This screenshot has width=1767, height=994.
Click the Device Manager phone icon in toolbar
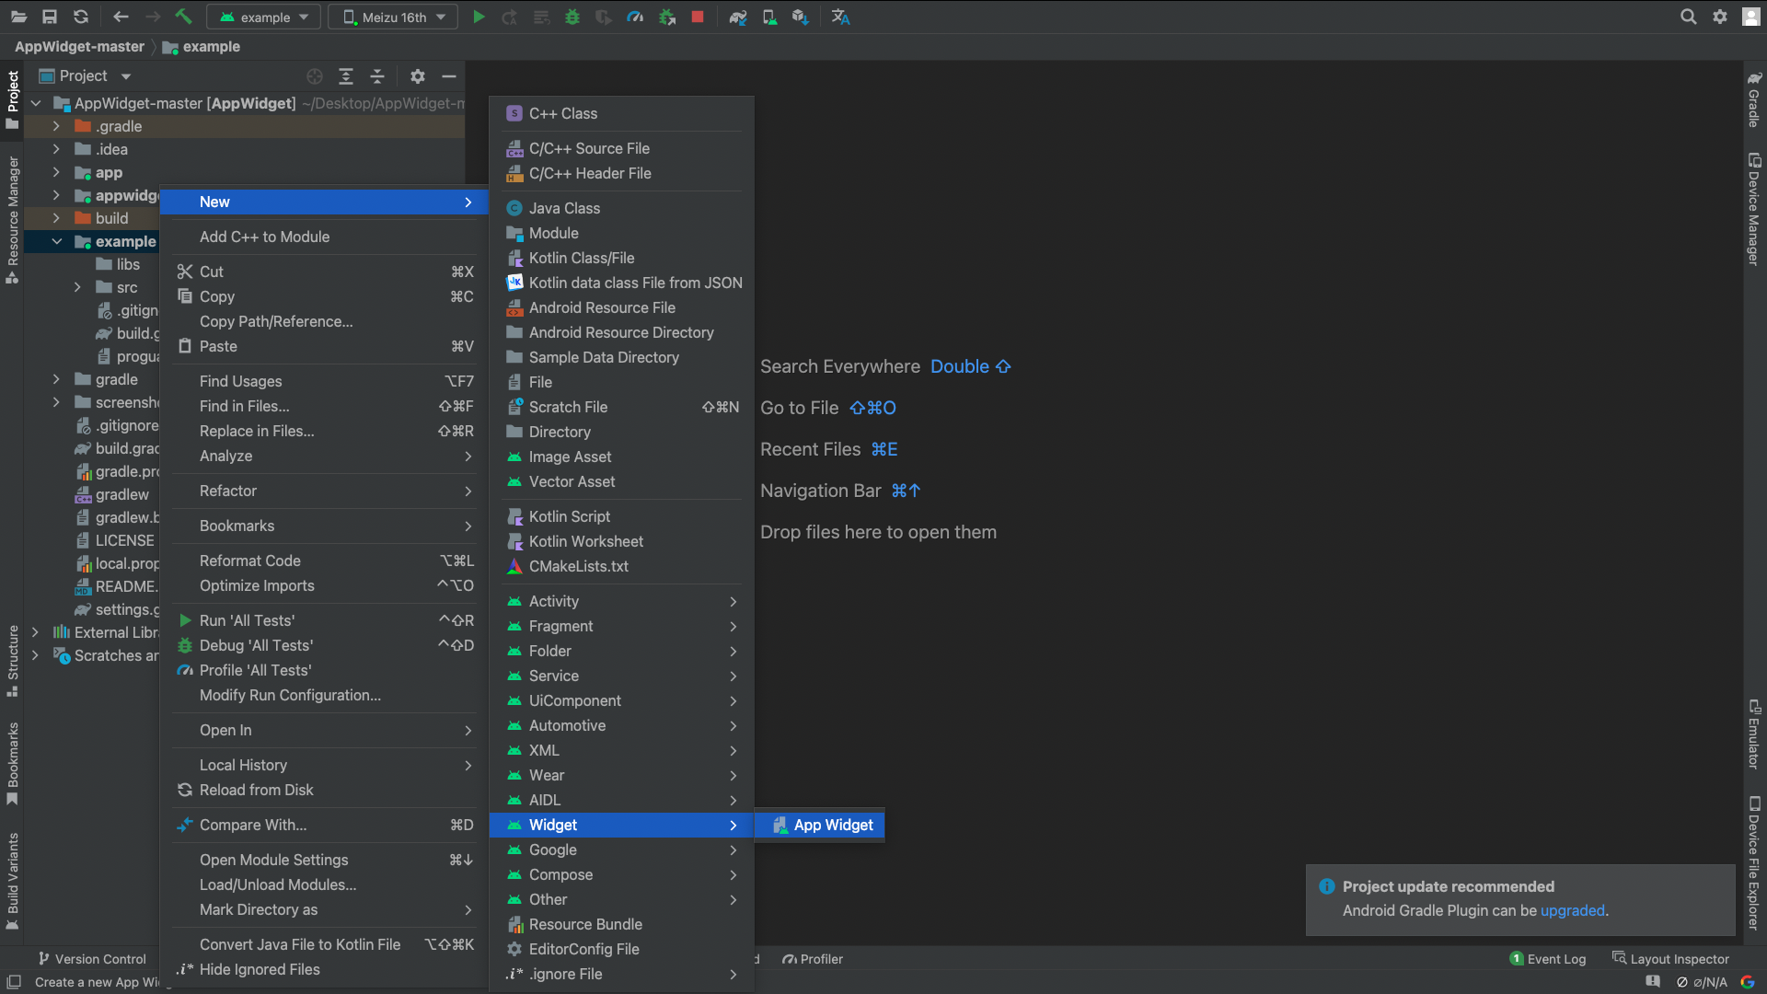point(769,17)
